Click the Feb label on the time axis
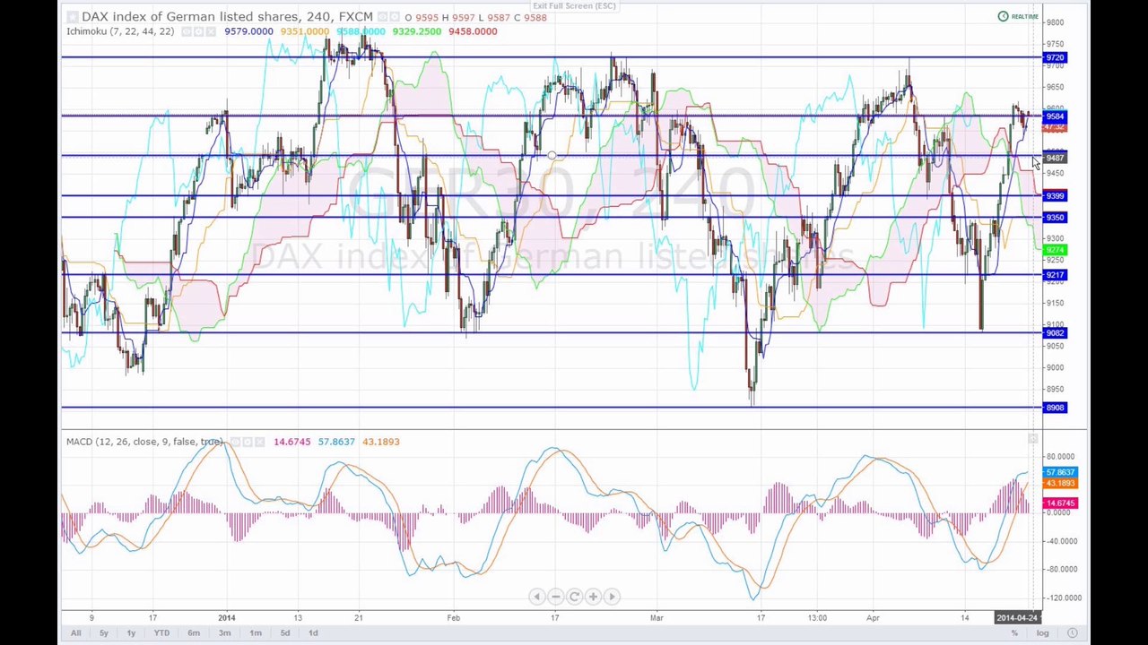 [x=454, y=617]
